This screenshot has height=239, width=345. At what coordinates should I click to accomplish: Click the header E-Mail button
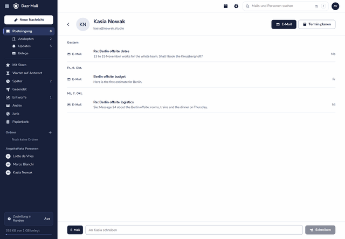click(x=284, y=24)
